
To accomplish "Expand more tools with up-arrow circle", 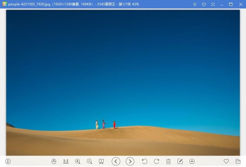I will tap(192, 161).
